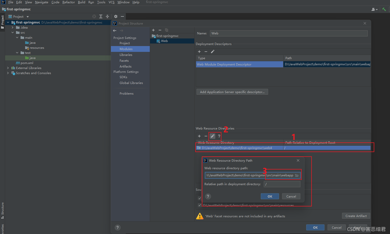Open the user account icon in top toolbar
This screenshot has height=234, width=390.
(x=375, y=9)
